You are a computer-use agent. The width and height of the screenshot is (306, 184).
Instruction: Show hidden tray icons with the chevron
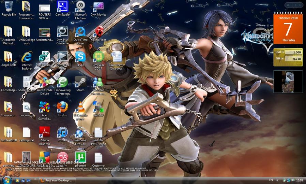pos(277,180)
